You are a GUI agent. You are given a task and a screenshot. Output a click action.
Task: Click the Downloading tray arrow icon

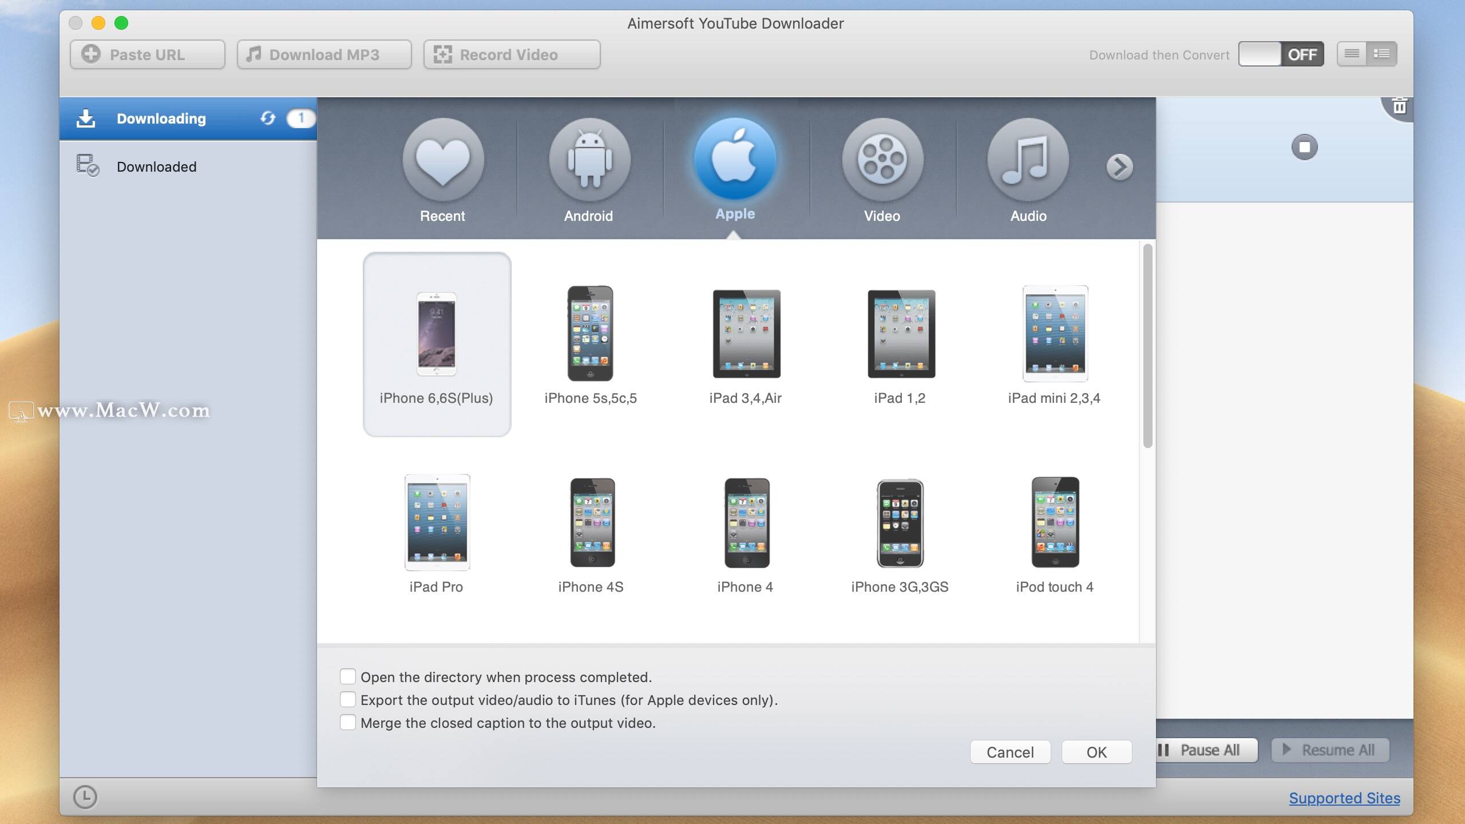(x=86, y=118)
